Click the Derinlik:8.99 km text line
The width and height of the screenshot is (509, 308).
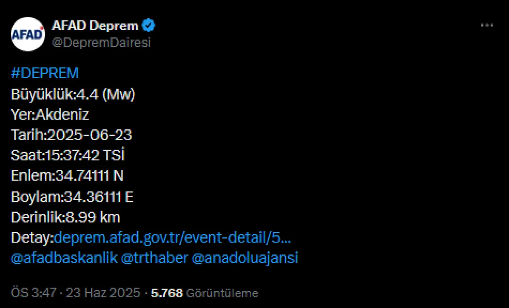[x=65, y=217]
